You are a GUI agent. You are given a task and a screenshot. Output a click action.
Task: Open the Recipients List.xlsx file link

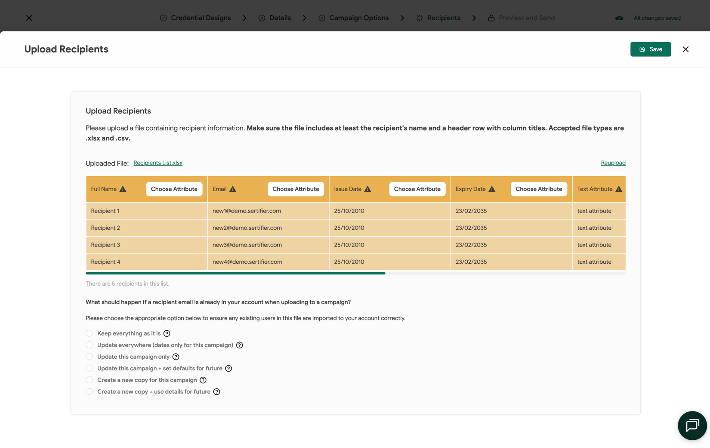click(158, 163)
